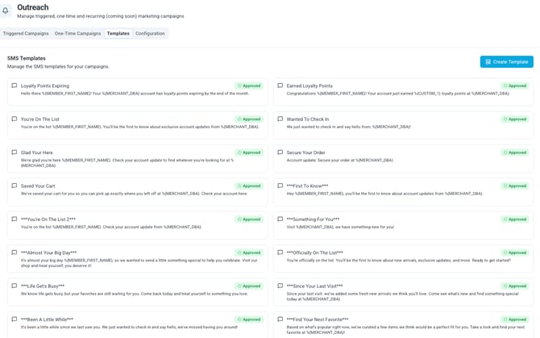Image resolution: width=540 pixels, height=338 pixels.
Task: Click message icon of ***First To Know*** template
Action: 280,186
